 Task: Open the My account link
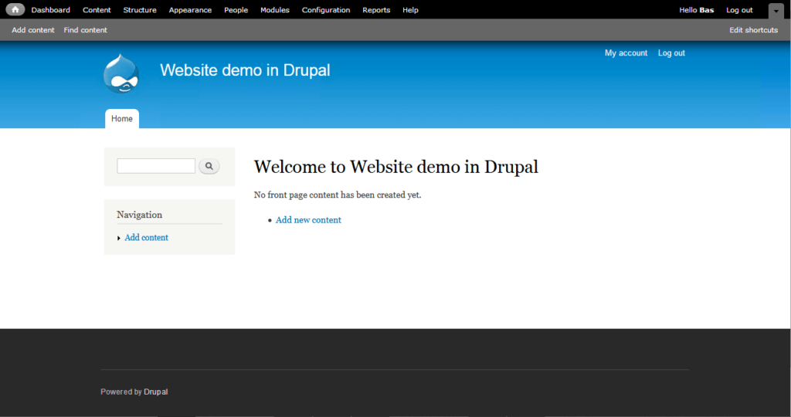pyautogui.click(x=626, y=53)
